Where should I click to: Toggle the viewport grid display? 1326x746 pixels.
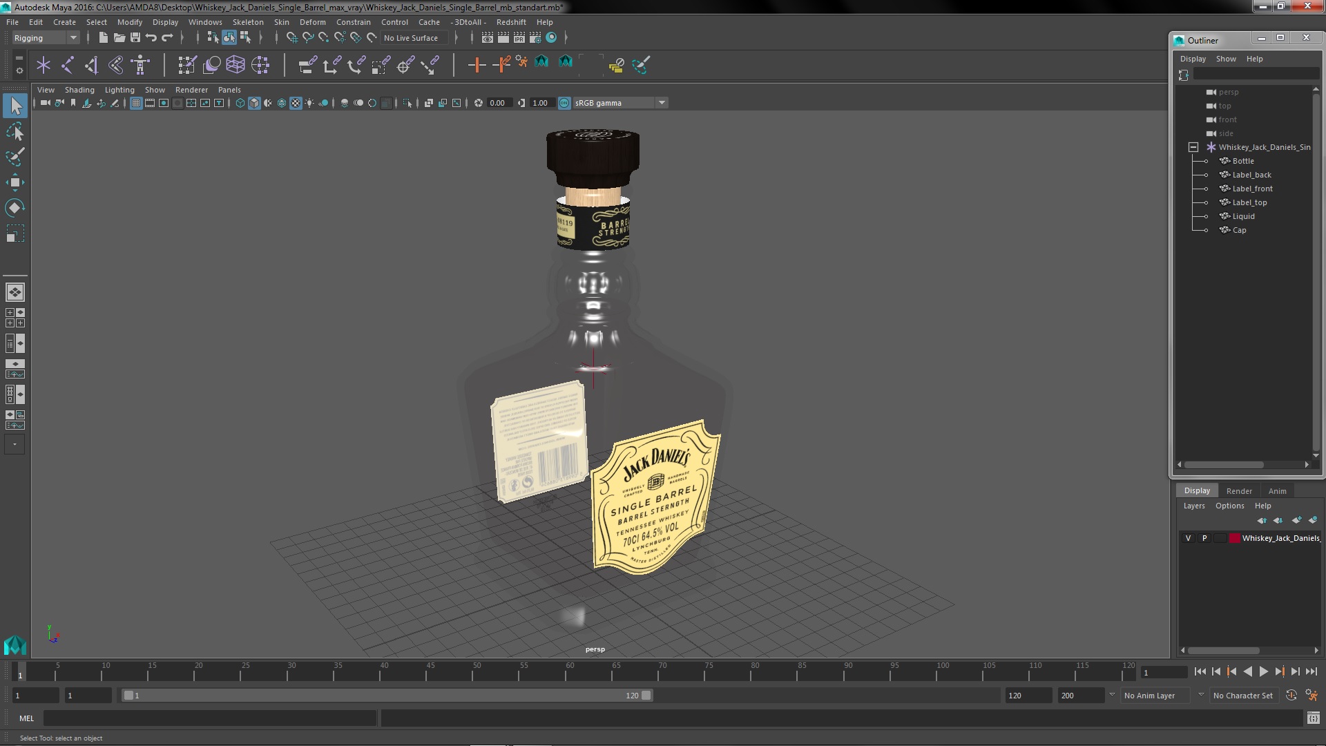coord(136,103)
